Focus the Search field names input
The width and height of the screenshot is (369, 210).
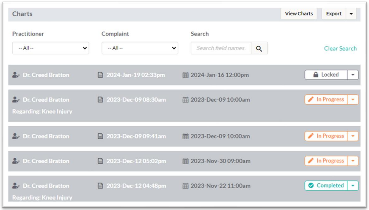pyautogui.click(x=221, y=48)
